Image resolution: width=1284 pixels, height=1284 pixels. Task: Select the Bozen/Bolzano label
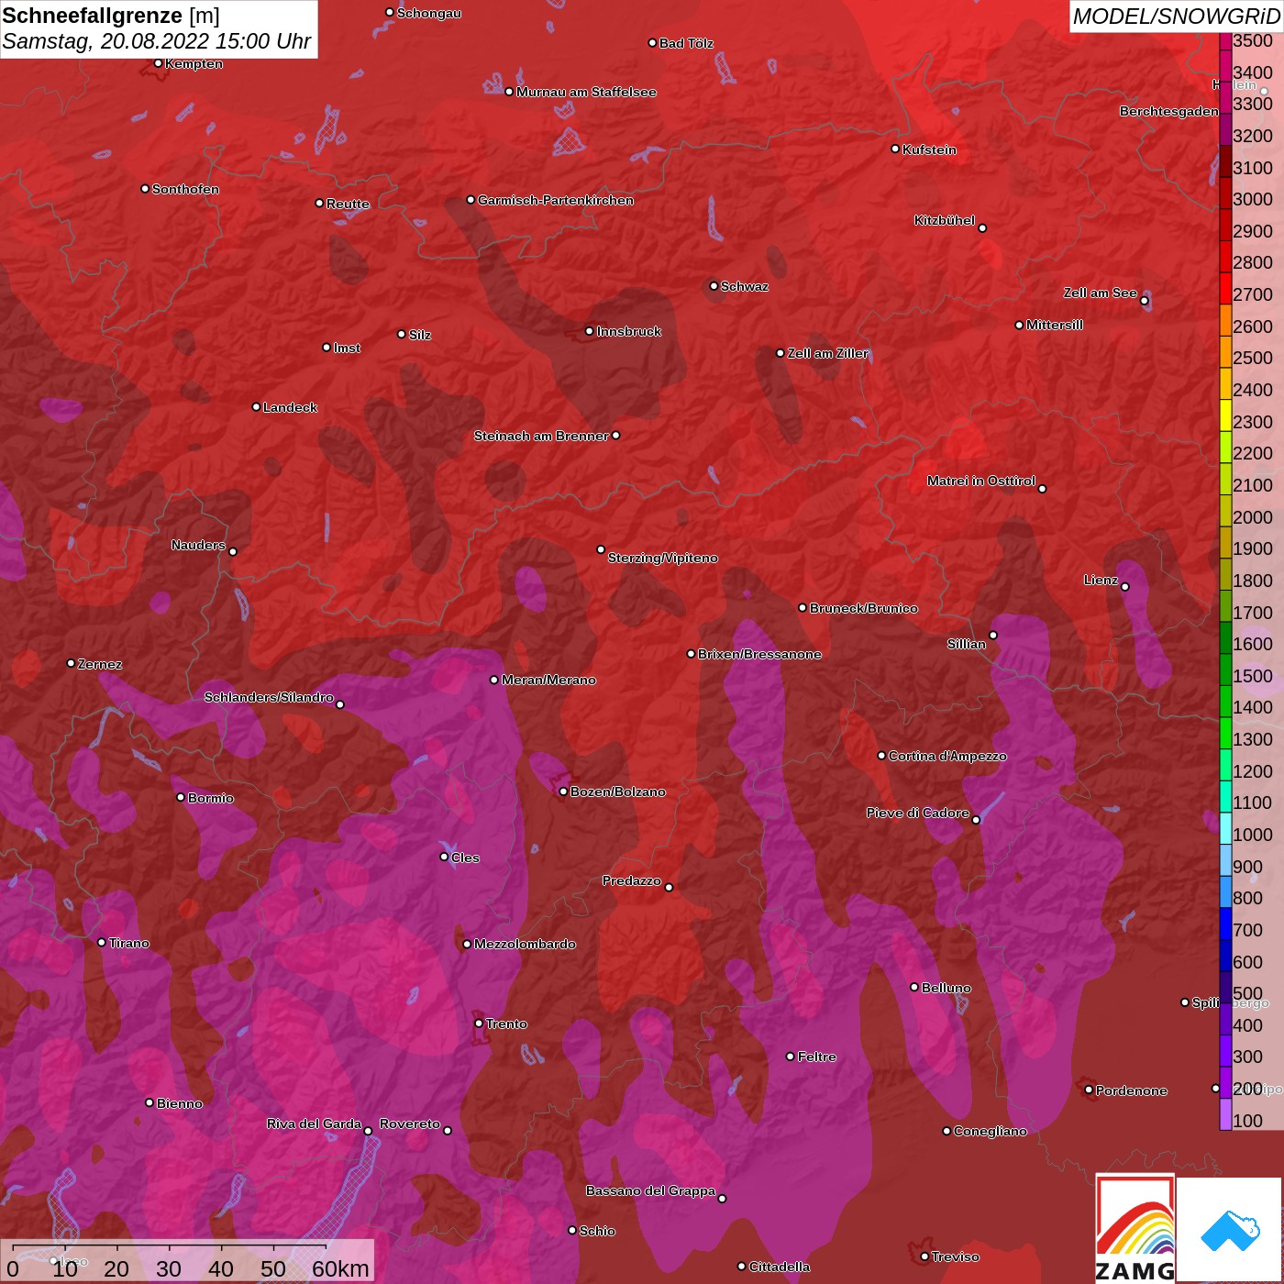(x=618, y=791)
